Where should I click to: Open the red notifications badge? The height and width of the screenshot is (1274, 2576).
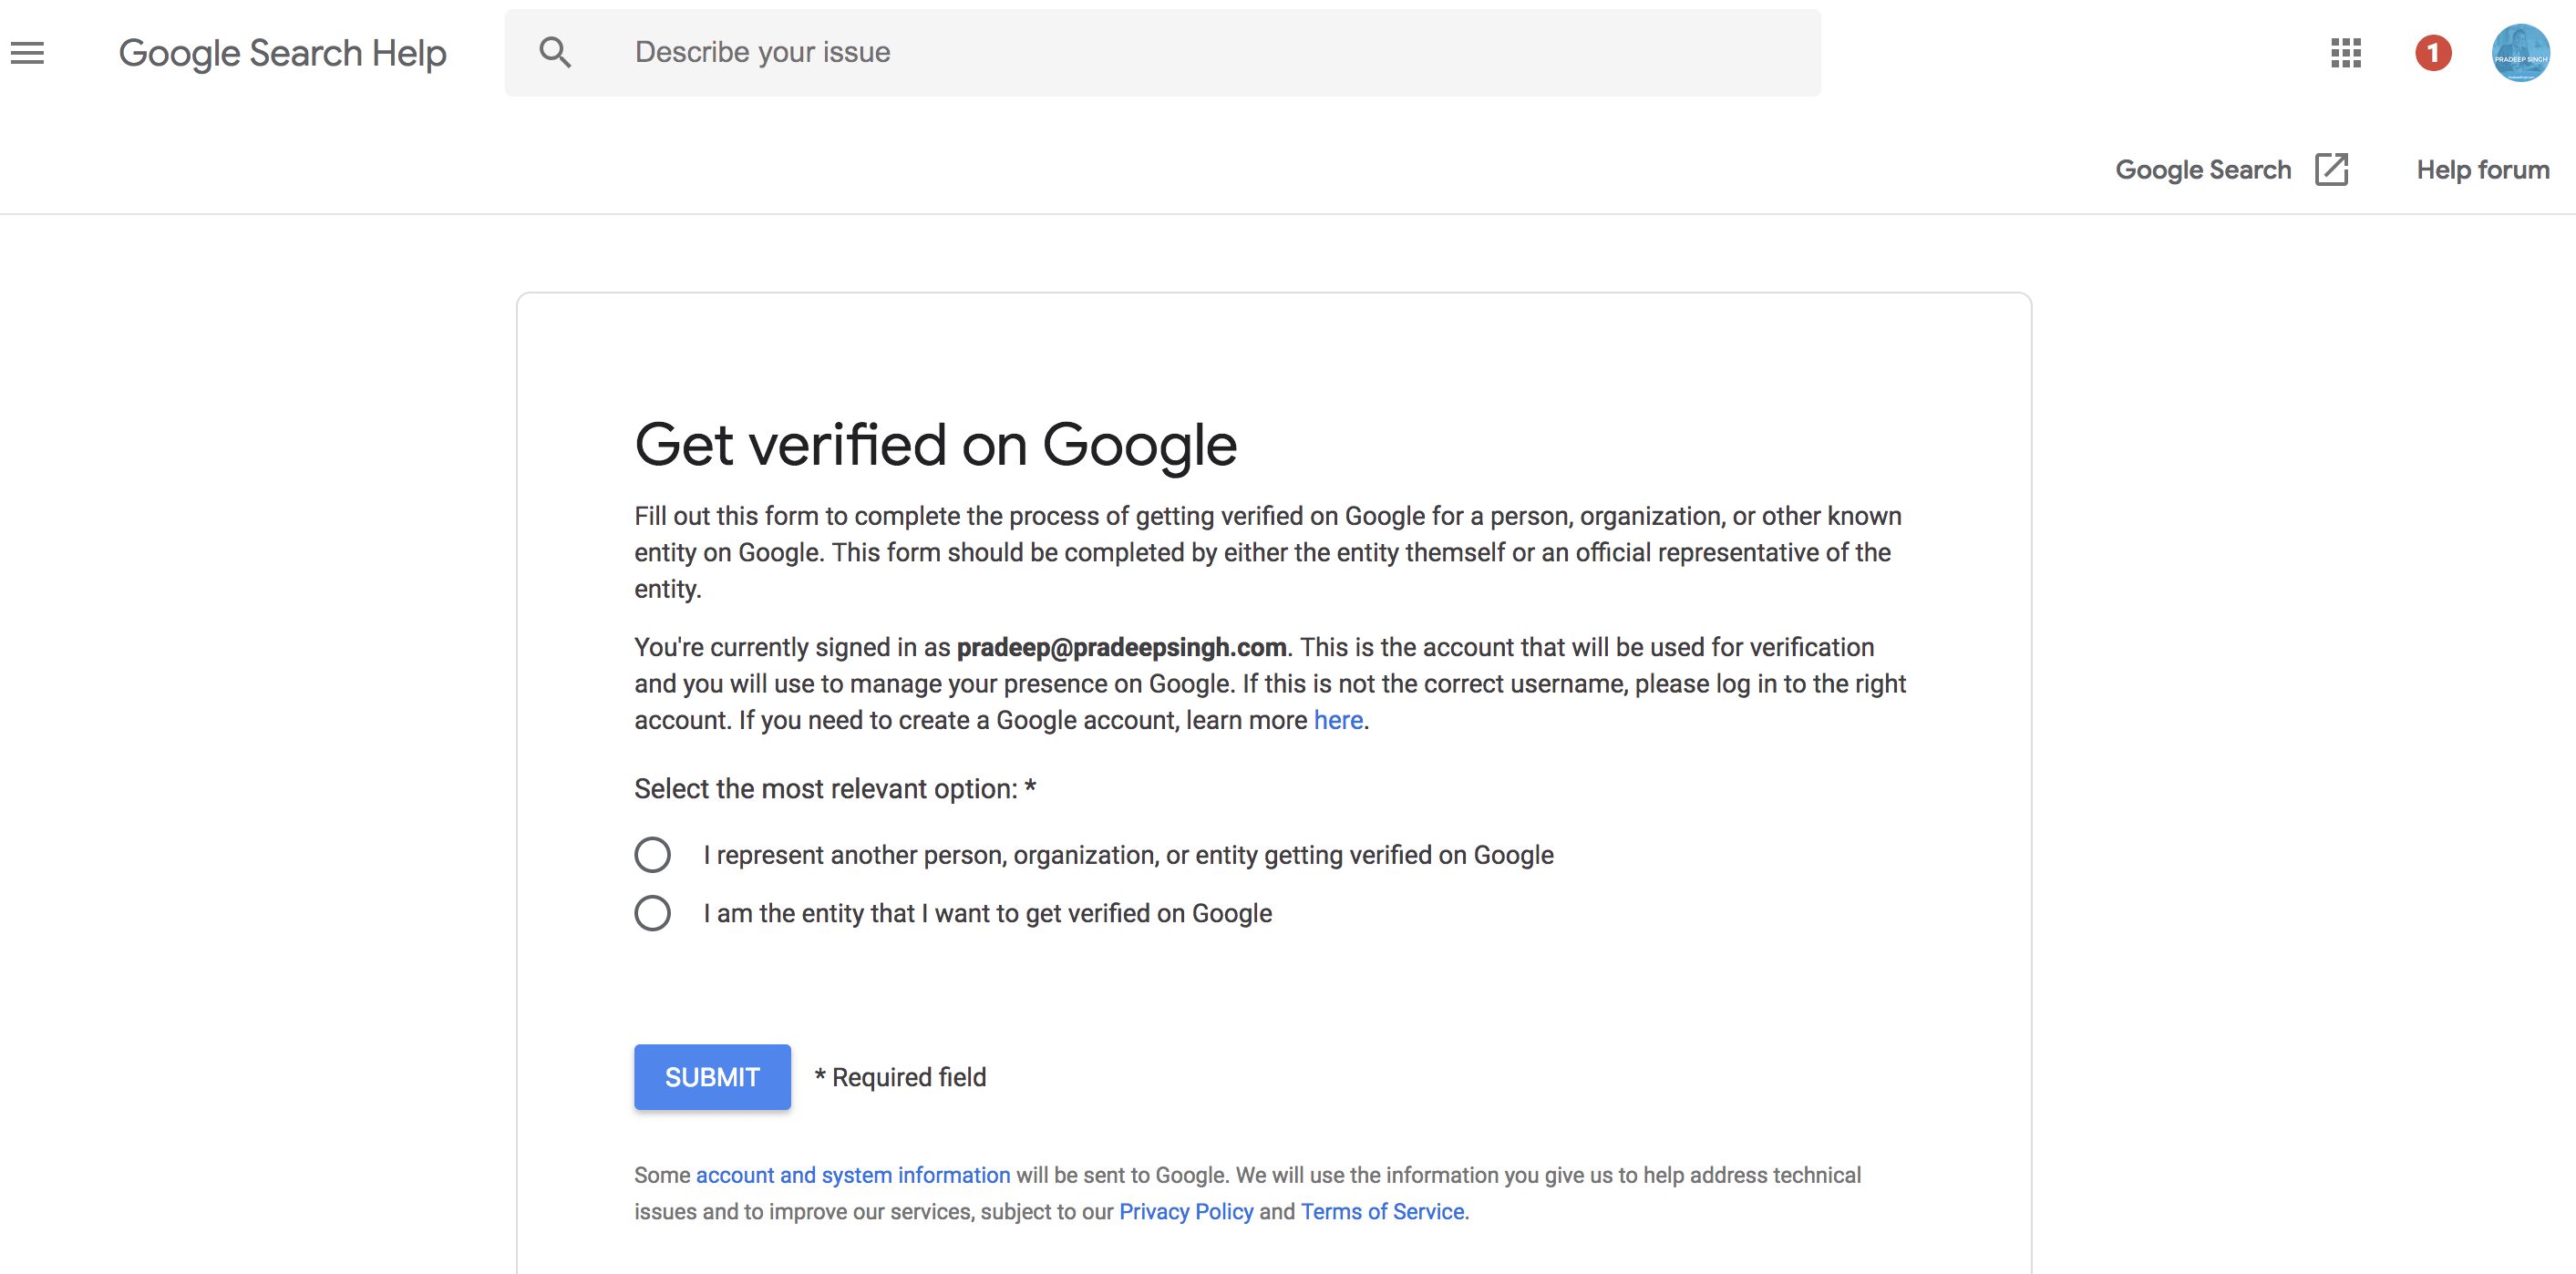point(2433,53)
